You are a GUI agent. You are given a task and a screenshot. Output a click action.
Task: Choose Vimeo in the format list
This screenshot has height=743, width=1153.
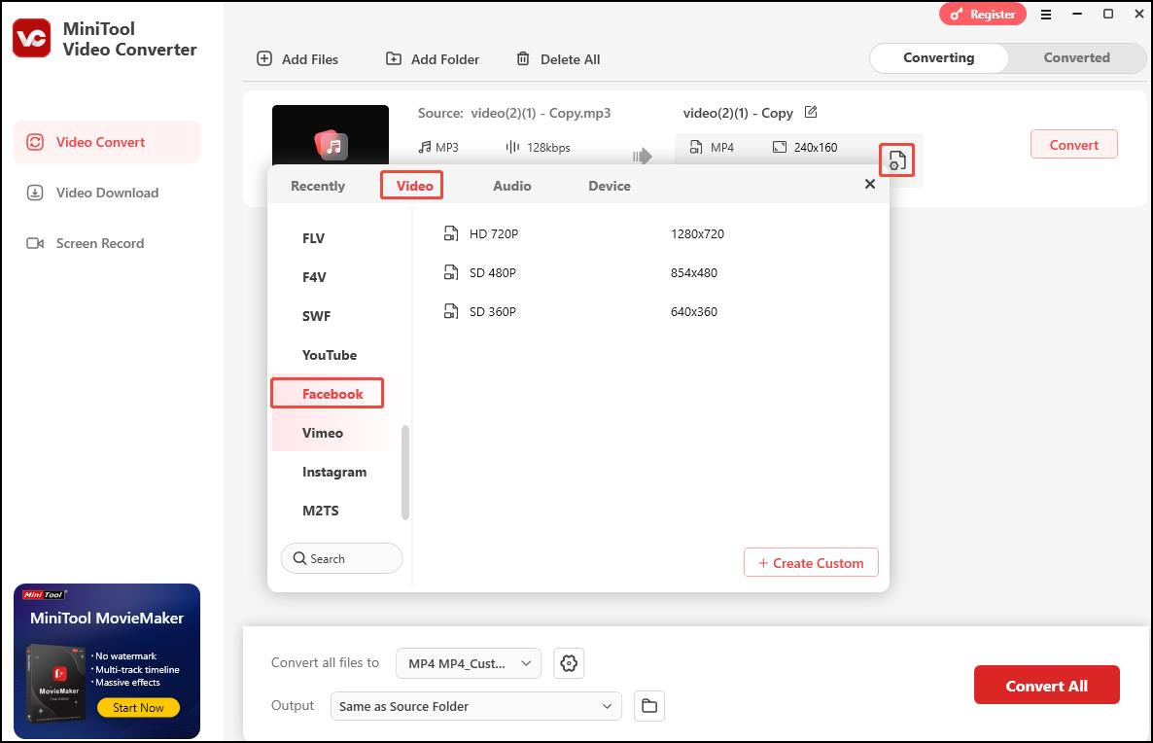[323, 433]
